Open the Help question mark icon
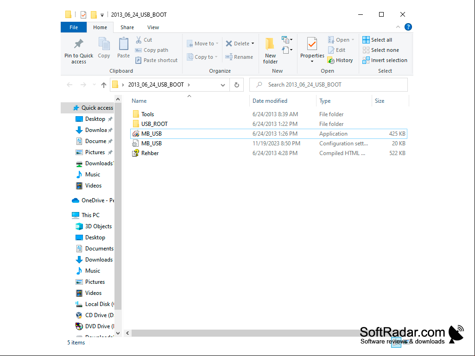Viewport: 475px width, 356px height. tap(408, 27)
